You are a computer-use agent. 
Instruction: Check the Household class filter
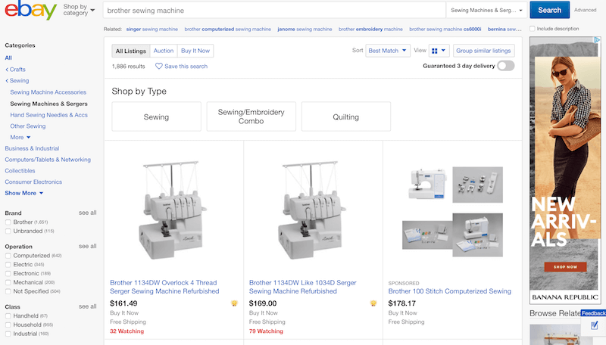8,325
